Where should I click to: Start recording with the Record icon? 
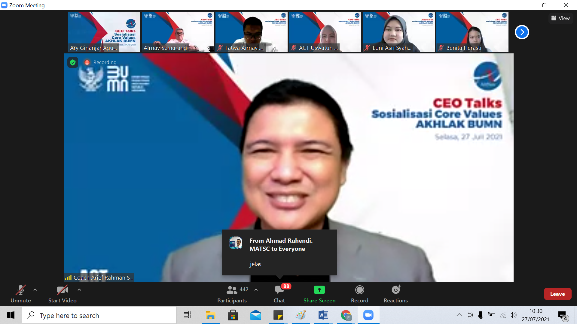click(x=359, y=290)
